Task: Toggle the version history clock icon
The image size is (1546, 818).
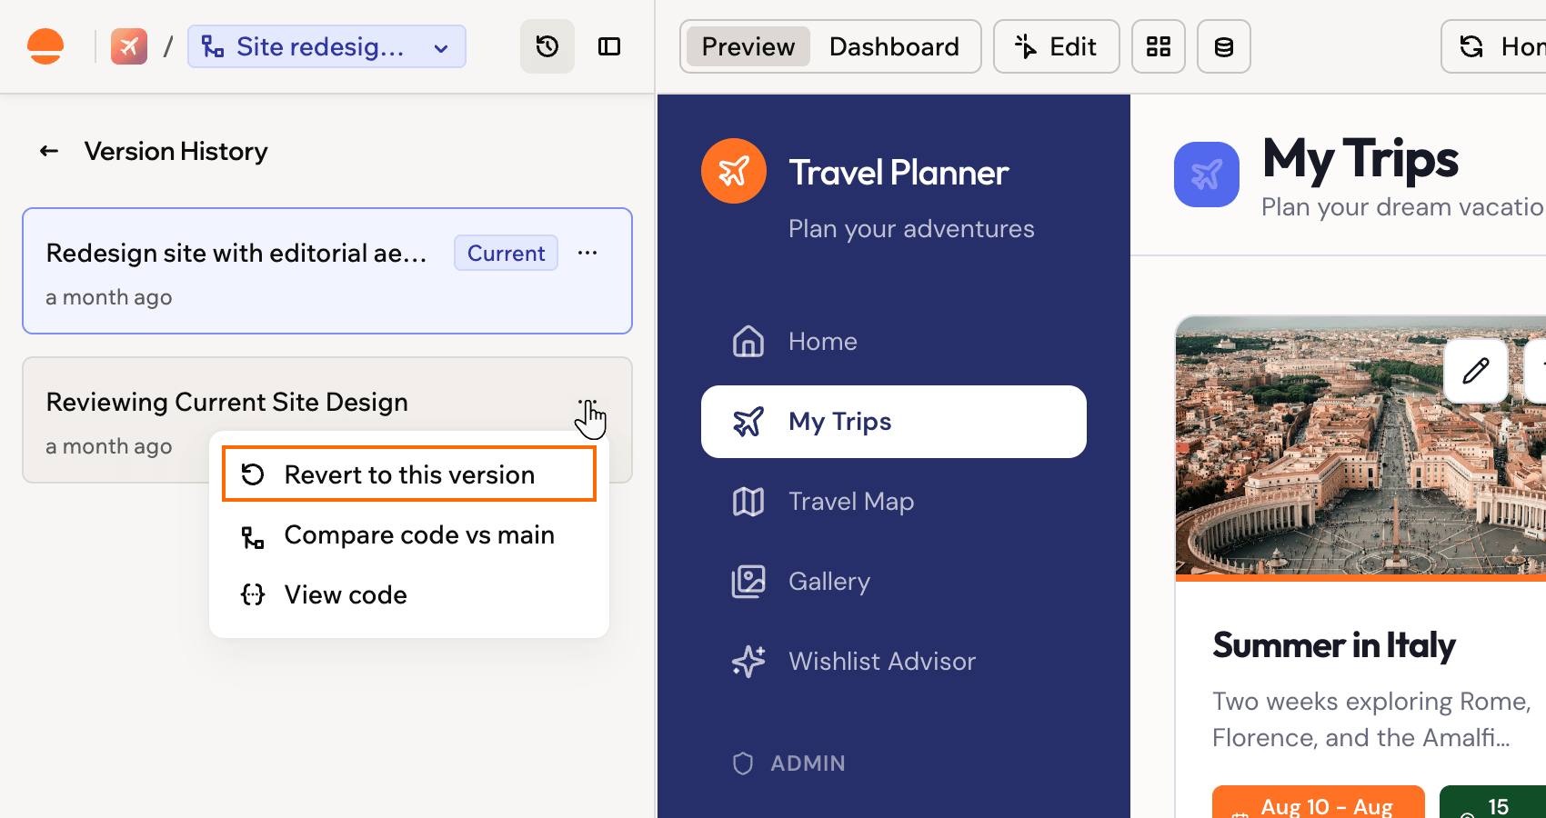Action: pyautogui.click(x=547, y=46)
